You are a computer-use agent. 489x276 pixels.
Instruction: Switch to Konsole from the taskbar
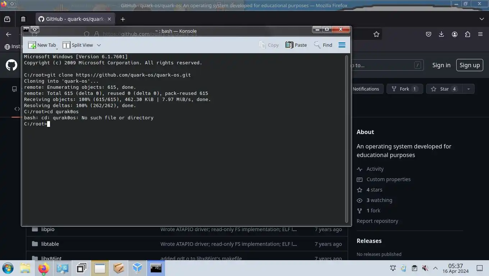tap(156, 268)
